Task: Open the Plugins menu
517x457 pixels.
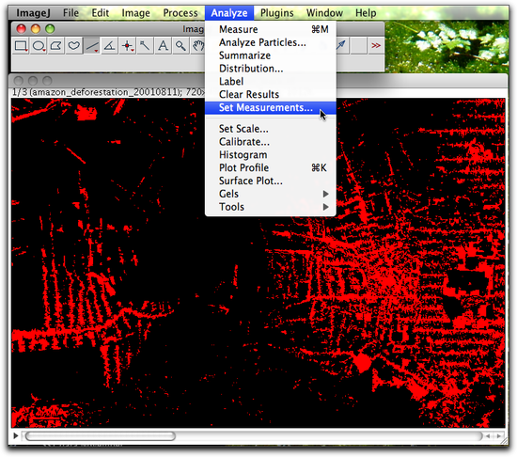Action: (x=277, y=13)
